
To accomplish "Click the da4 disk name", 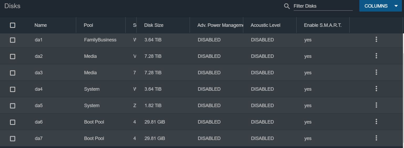I will point(39,89).
